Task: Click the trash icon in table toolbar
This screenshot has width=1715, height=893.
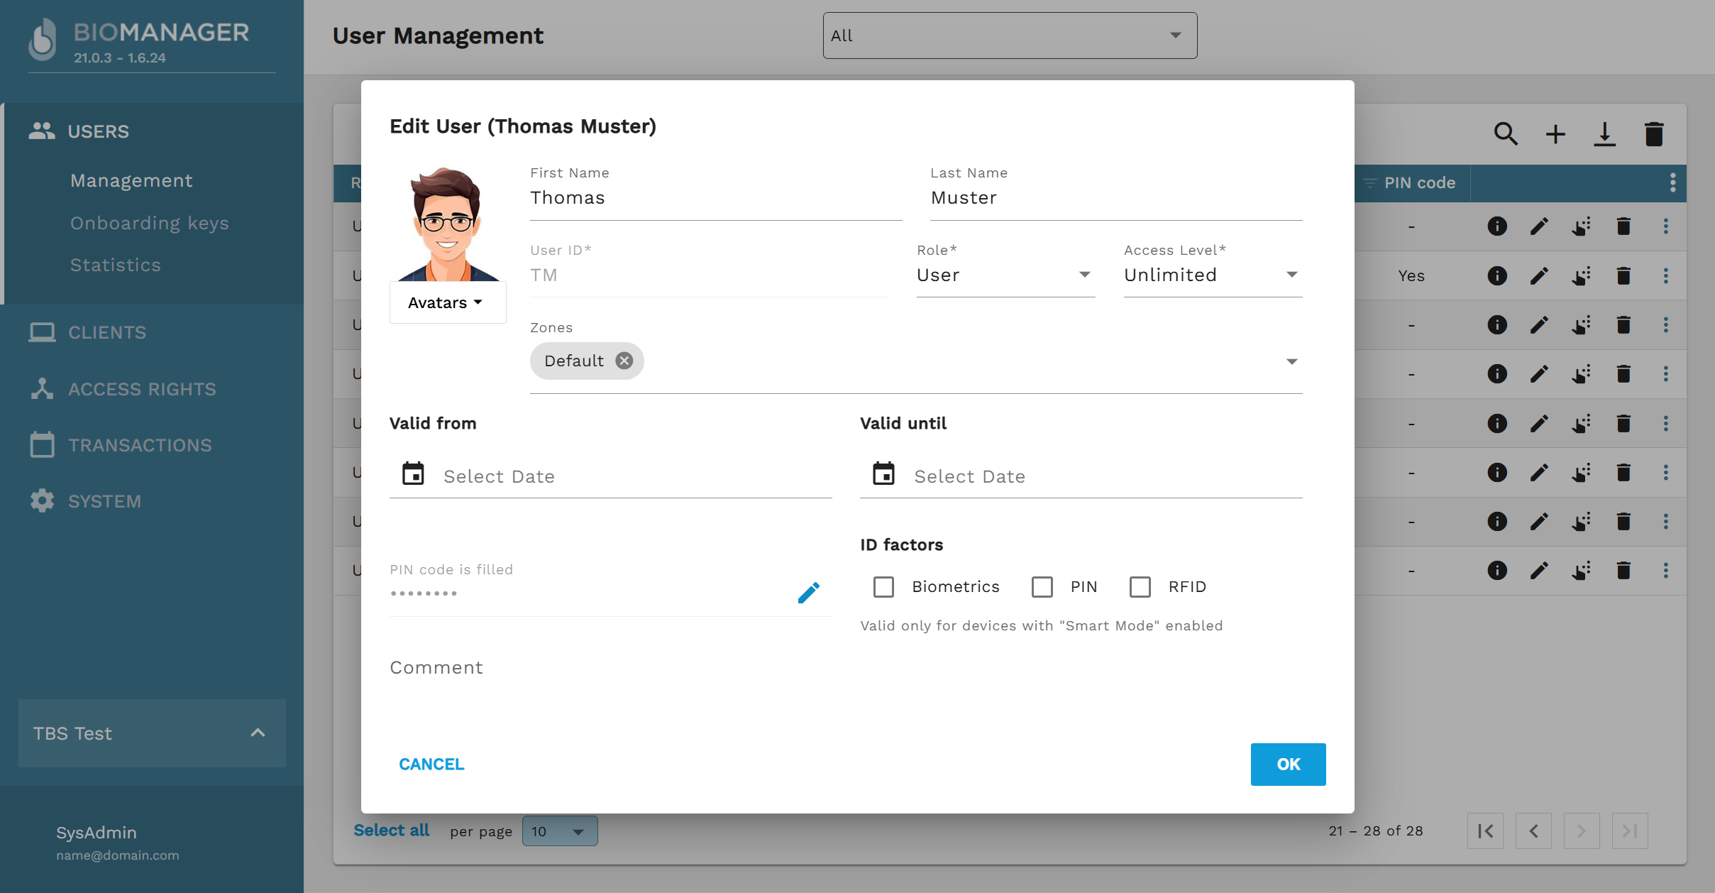Action: 1654,134
